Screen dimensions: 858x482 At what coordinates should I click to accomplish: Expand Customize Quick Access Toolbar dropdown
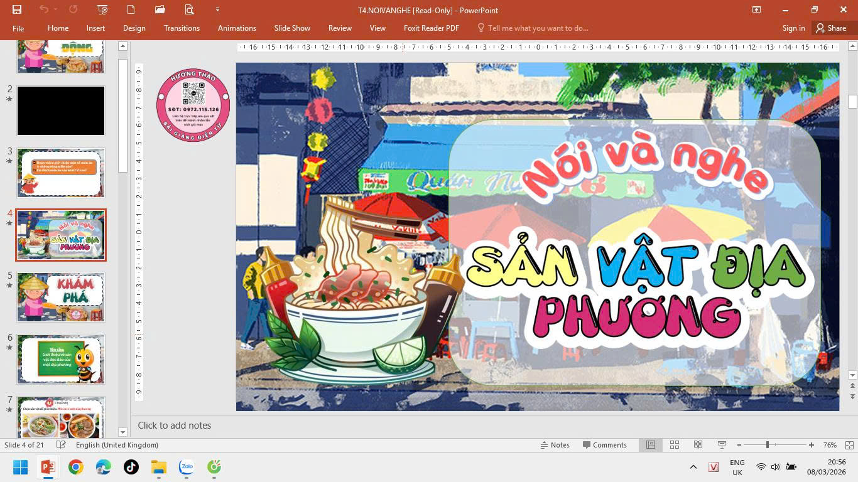pos(217,9)
